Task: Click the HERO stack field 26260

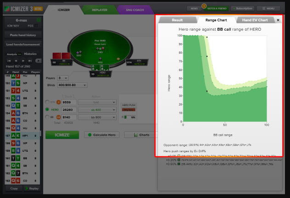Action: coord(69,110)
